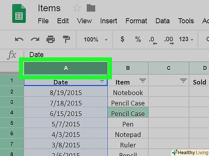Increase decimal places
209x156 pixels.
tap(168, 40)
